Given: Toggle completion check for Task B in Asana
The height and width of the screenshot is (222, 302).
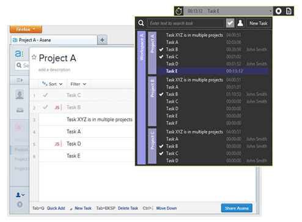Looking at the screenshot, I should point(45,107).
